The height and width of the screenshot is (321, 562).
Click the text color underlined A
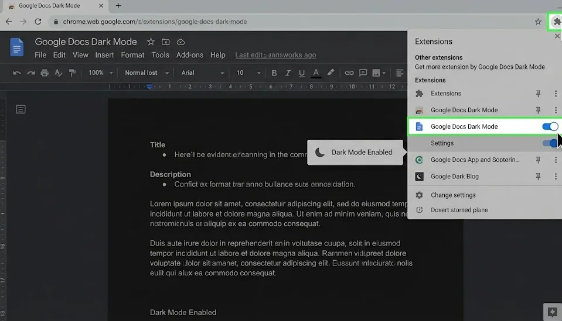pos(316,73)
